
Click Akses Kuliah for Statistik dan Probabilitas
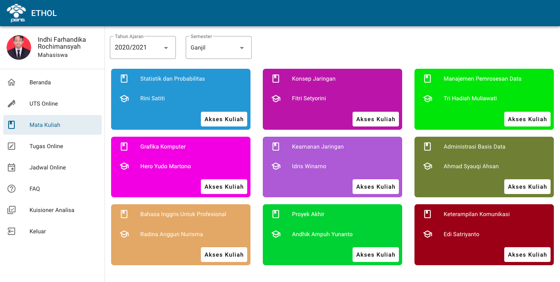click(x=224, y=119)
